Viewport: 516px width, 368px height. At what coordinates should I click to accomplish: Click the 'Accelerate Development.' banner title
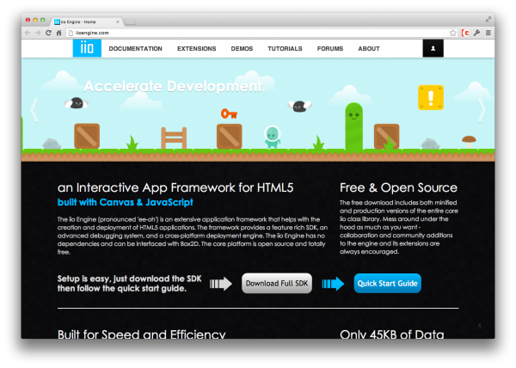(175, 87)
